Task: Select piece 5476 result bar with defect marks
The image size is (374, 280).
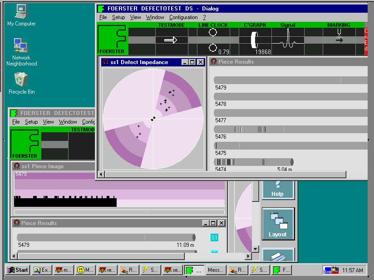Action: point(290,129)
